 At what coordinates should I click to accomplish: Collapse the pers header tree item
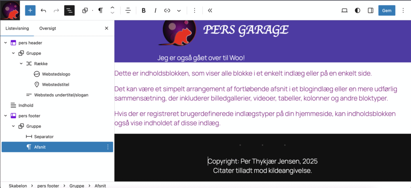pos(5,43)
